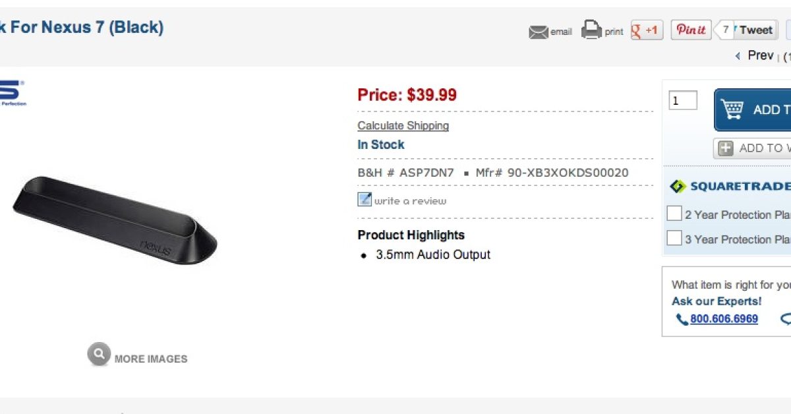Go to the Prev product arrow
The width and height of the screenshot is (791, 414).
(x=738, y=56)
